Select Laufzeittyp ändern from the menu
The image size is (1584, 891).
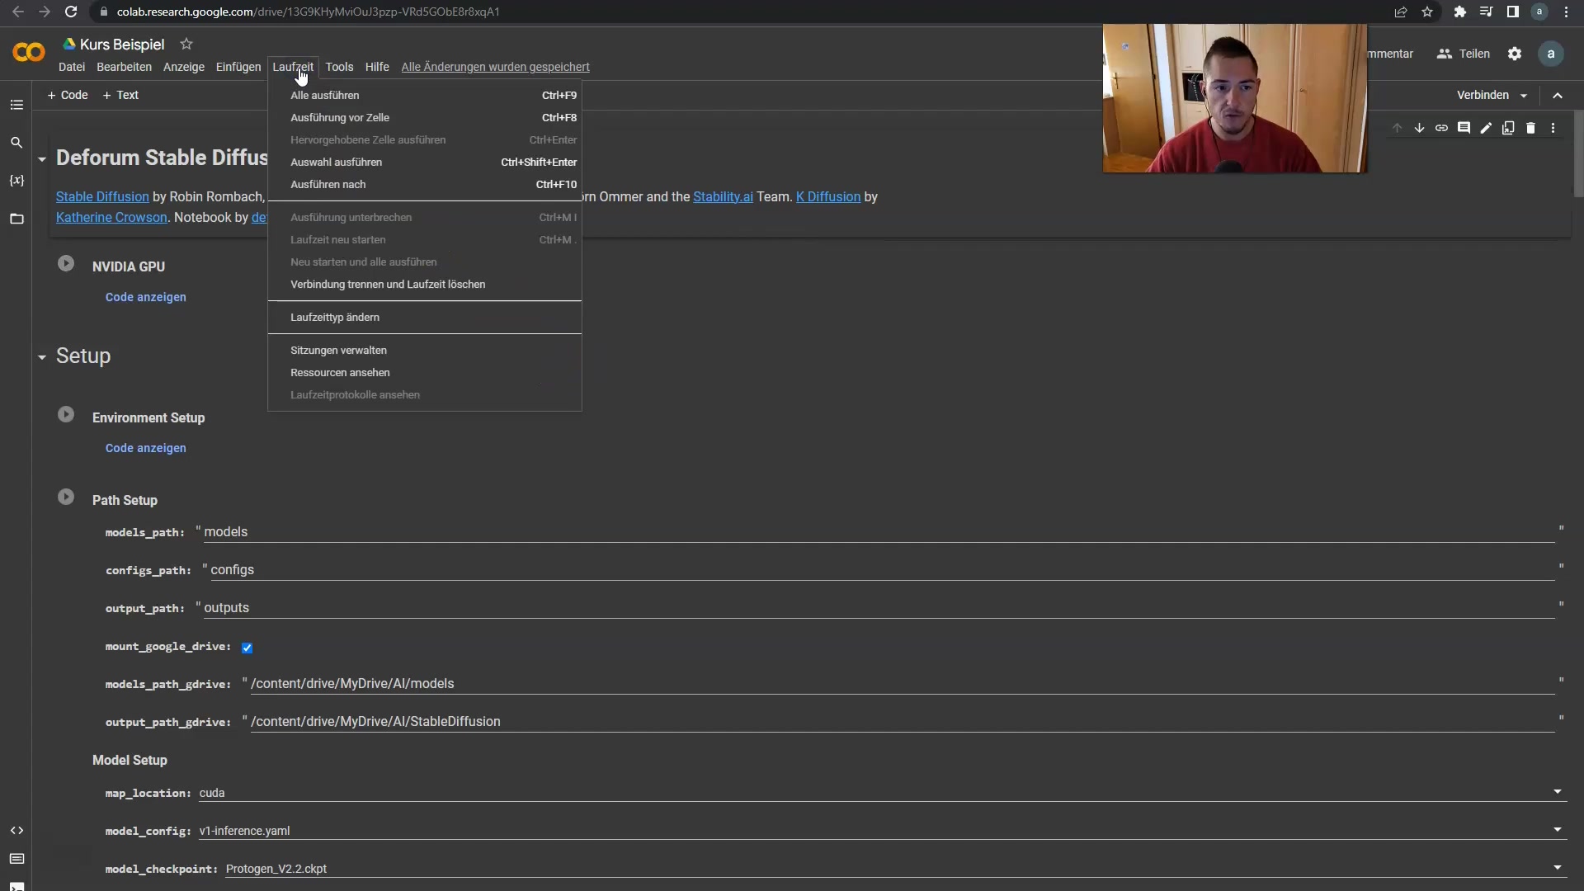(335, 318)
